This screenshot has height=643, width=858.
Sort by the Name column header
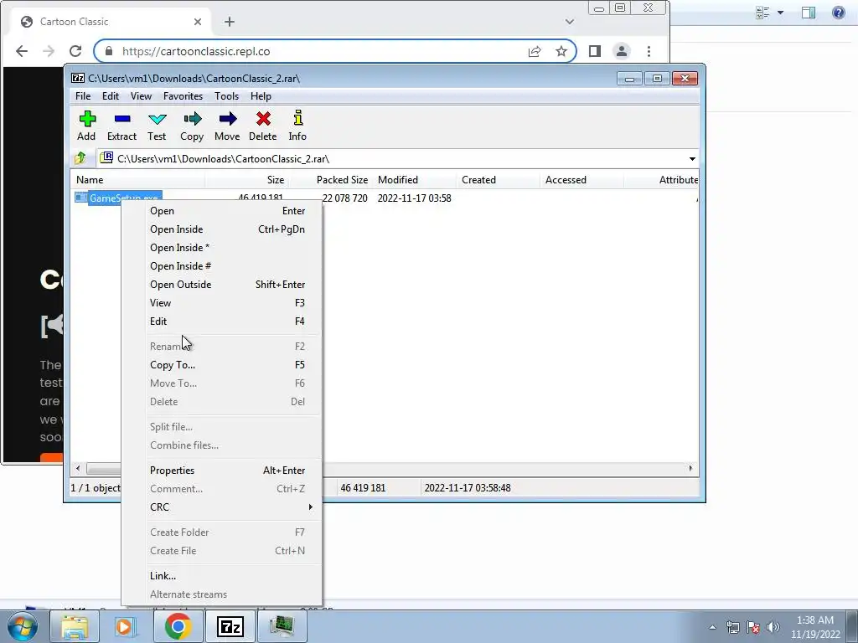click(x=137, y=180)
